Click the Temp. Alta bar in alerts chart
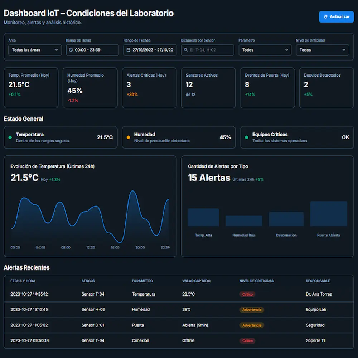Viewport: 358px width, 358px height. [203, 217]
